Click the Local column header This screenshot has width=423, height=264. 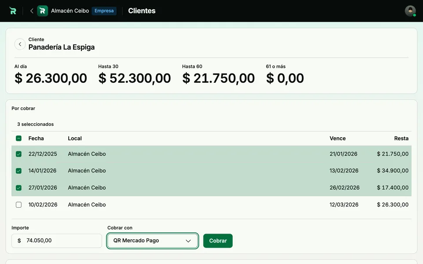tap(75, 139)
